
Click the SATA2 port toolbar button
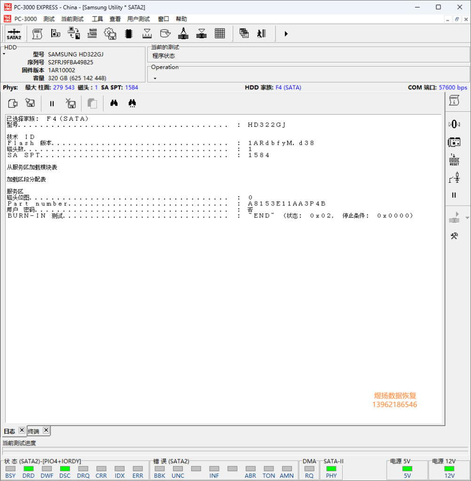(x=14, y=34)
